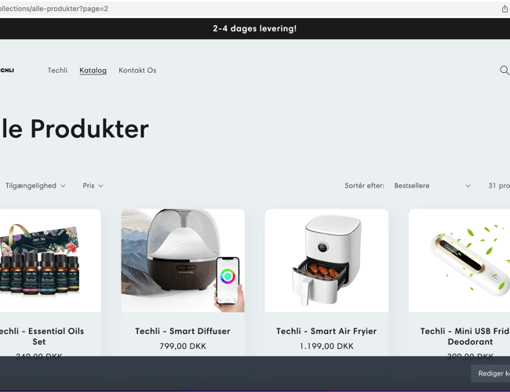This screenshot has height=392, width=510.
Task: Click the 1.199,00 DKK price
Action: [326, 347]
